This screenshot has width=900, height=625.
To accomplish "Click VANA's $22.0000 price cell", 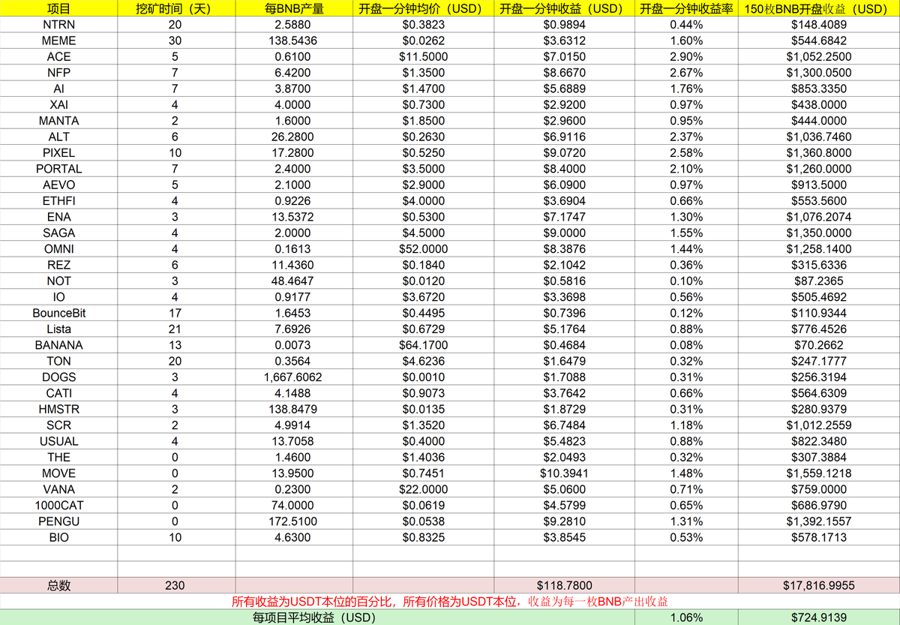I will pyautogui.click(x=423, y=489).
